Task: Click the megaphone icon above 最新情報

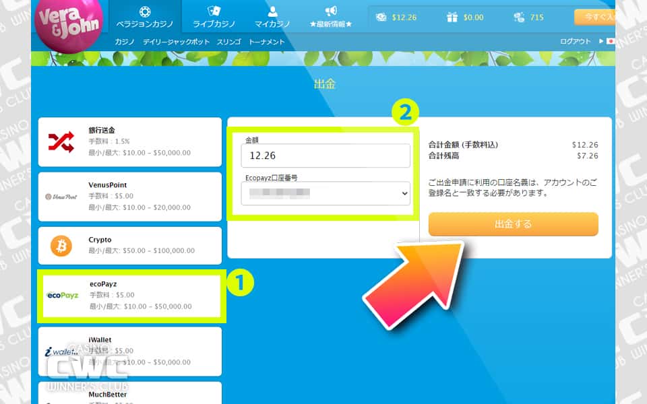Action: tap(331, 11)
